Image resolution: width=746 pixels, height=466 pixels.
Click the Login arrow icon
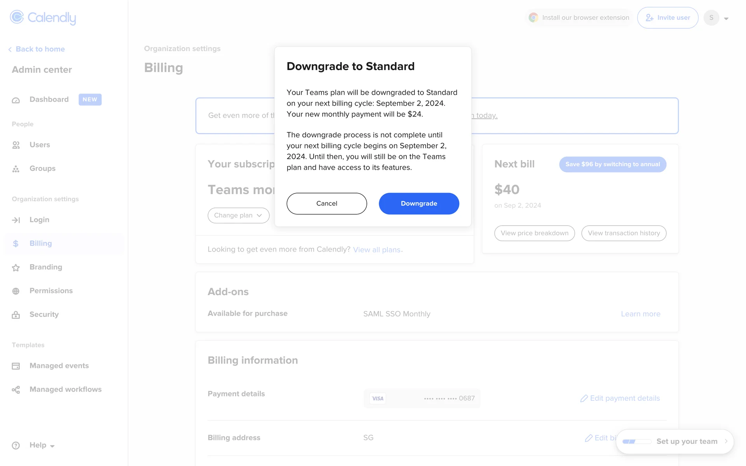(x=16, y=220)
